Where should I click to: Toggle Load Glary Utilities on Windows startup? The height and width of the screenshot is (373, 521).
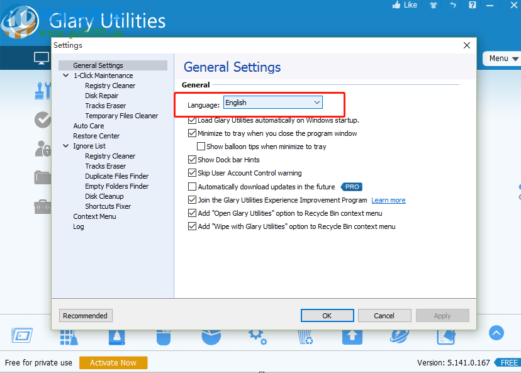tap(192, 120)
